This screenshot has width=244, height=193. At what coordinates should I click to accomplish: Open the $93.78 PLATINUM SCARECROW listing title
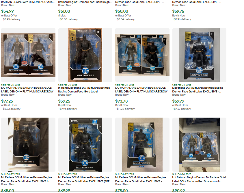[x=141, y=90]
